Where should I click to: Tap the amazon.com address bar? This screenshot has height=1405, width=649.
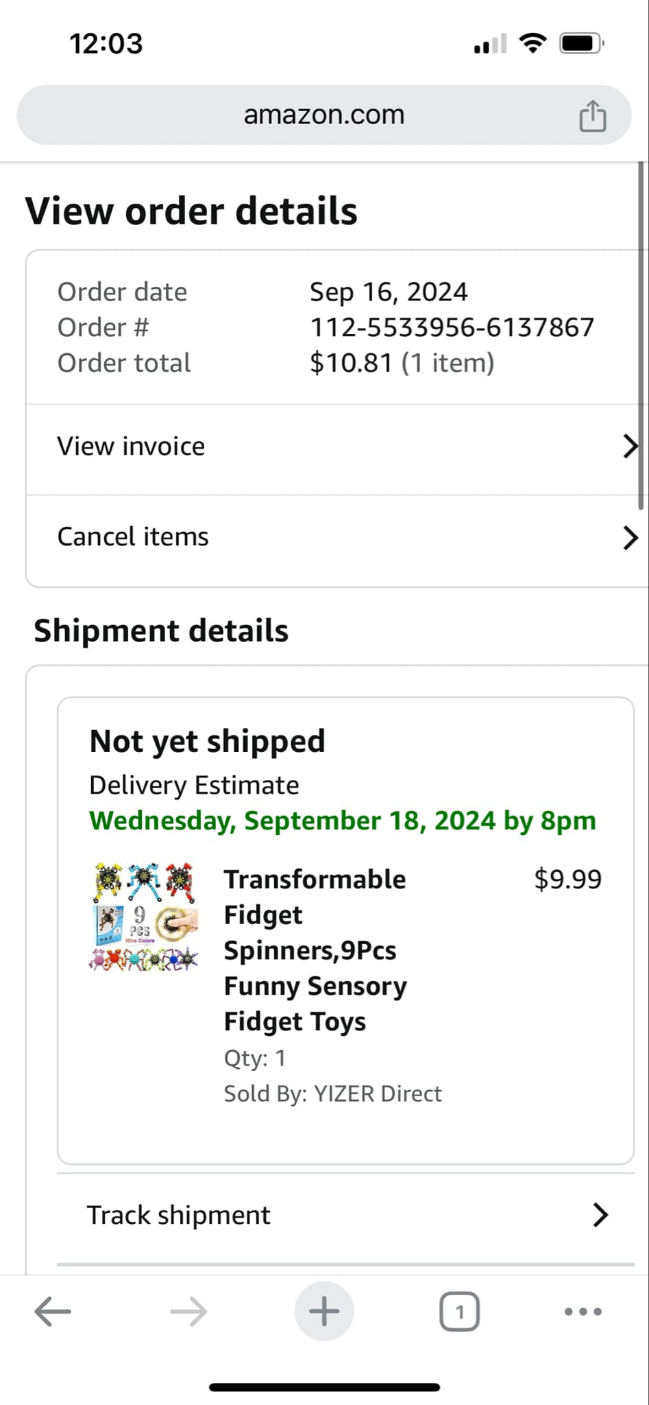[323, 115]
